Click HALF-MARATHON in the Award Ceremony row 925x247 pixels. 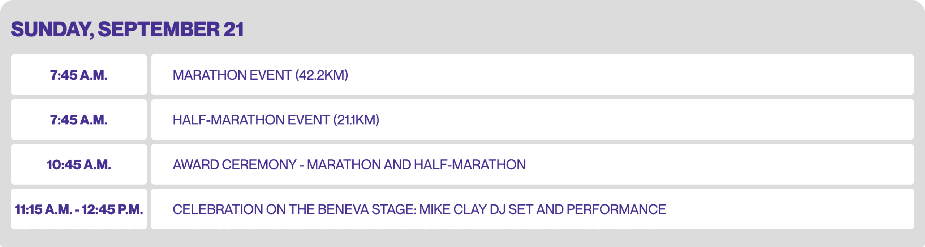(x=470, y=164)
